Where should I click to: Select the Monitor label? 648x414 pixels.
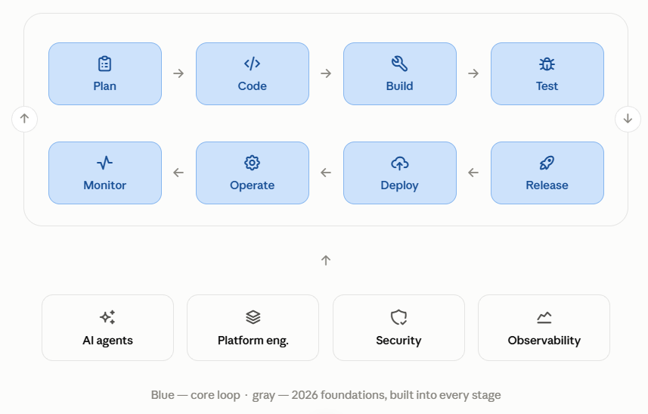pyautogui.click(x=104, y=185)
